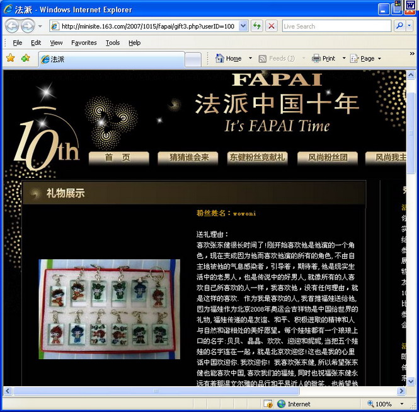Click the 猜猜谁会来 navigation button

[x=188, y=158]
